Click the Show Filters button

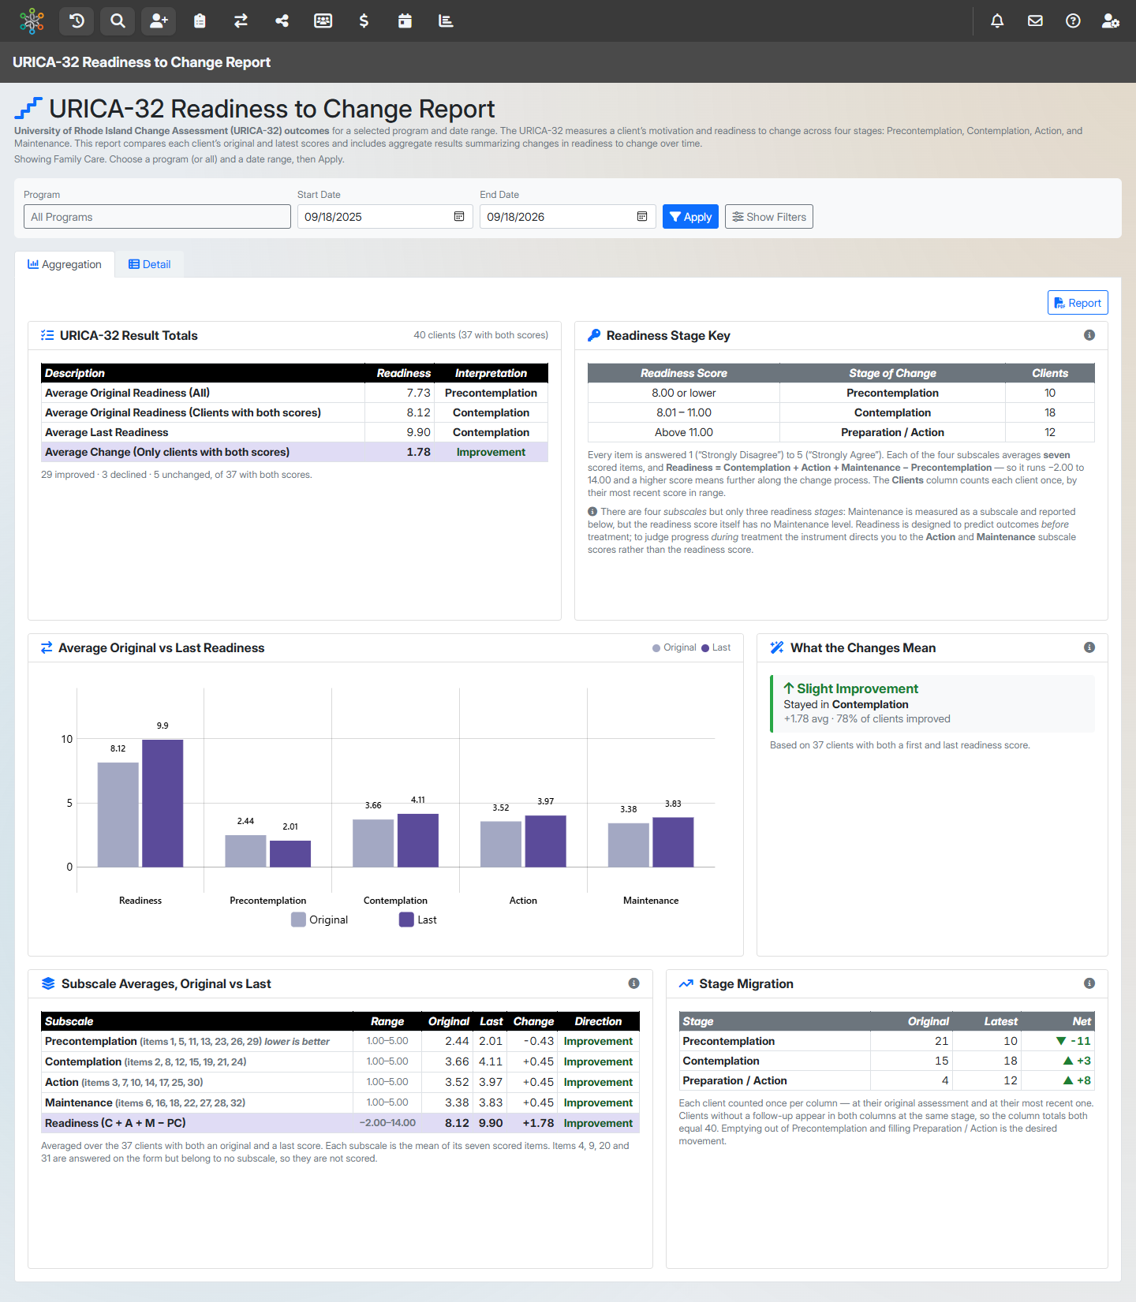click(769, 217)
